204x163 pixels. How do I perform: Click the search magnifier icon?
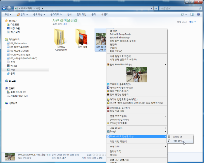(200, 9)
